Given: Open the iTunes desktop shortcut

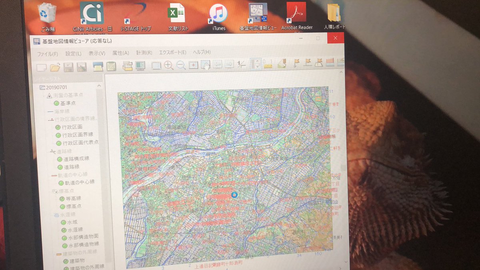Looking at the screenshot, I should (x=218, y=17).
